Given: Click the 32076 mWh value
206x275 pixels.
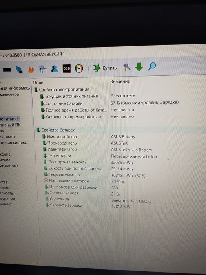Looking at the screenshot, I should tap(122, 163).
